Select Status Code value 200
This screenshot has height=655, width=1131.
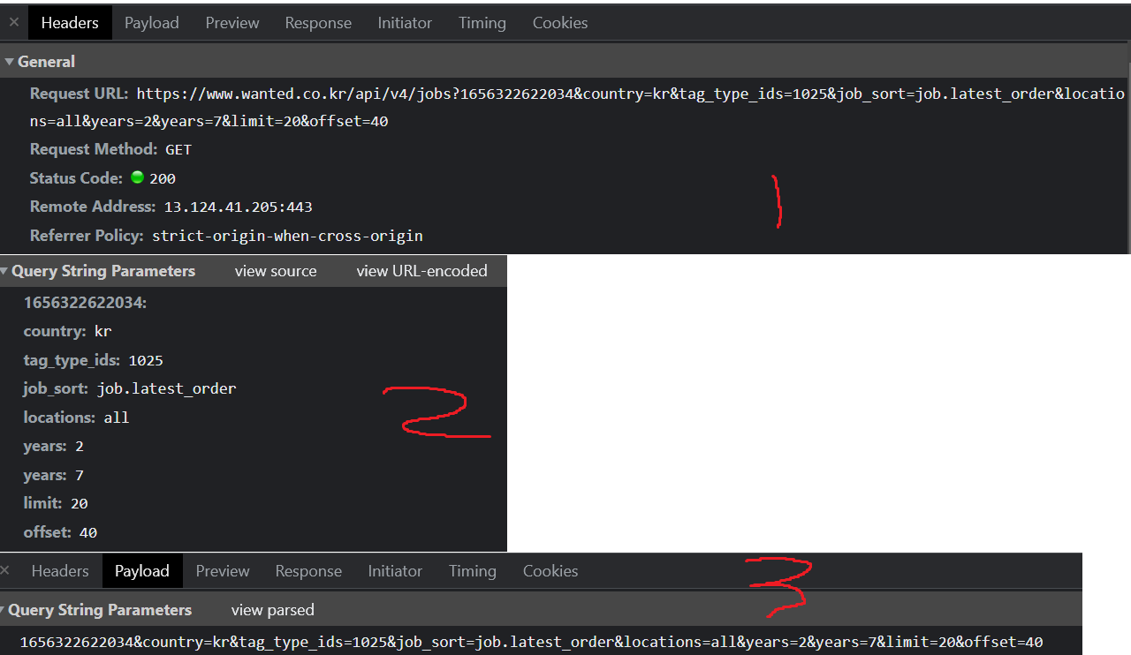[163, 178]
